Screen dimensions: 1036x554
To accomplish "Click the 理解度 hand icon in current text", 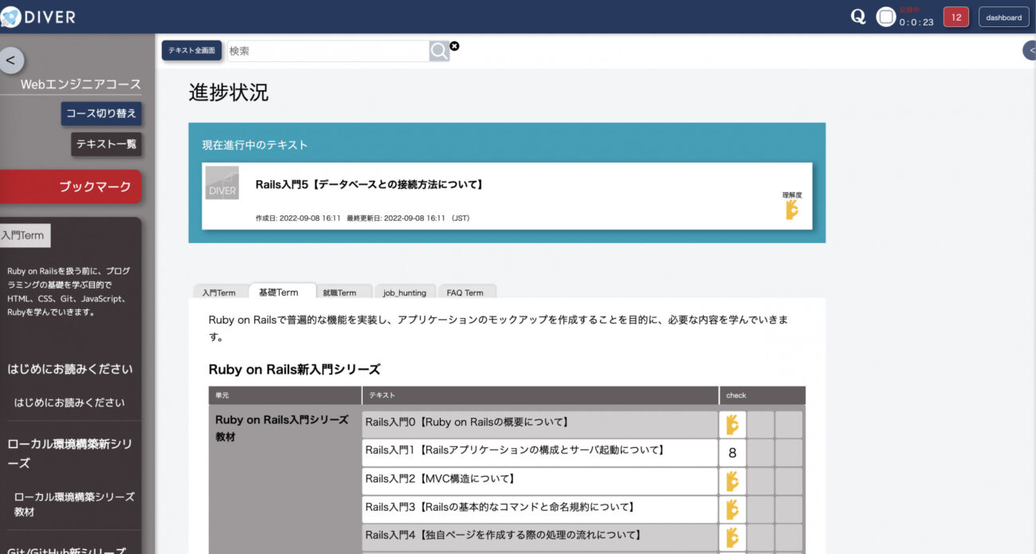I will click(791, 210).
